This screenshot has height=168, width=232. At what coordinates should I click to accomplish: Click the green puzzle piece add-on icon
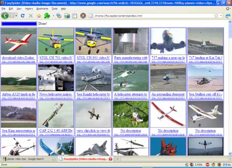[47, 16]
